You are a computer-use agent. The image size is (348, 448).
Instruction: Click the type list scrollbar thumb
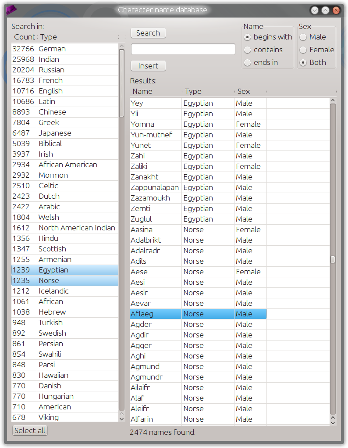(x=121, y=83)
